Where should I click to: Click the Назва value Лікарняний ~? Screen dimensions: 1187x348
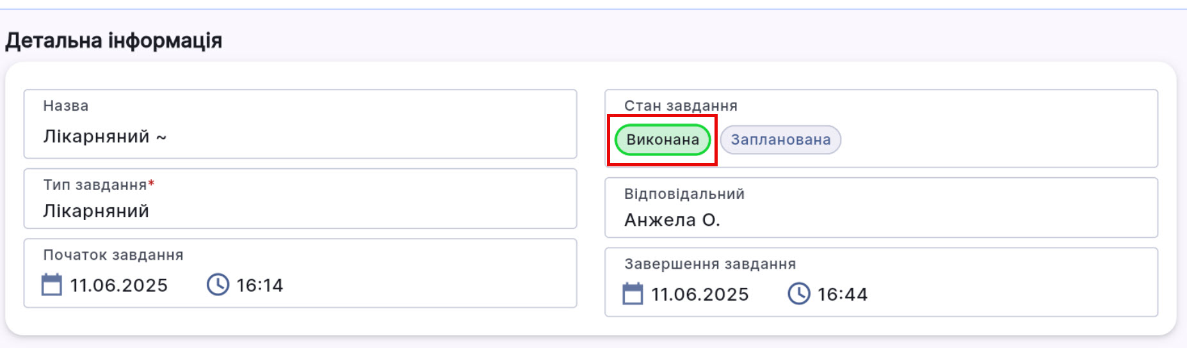pos(105,137)
